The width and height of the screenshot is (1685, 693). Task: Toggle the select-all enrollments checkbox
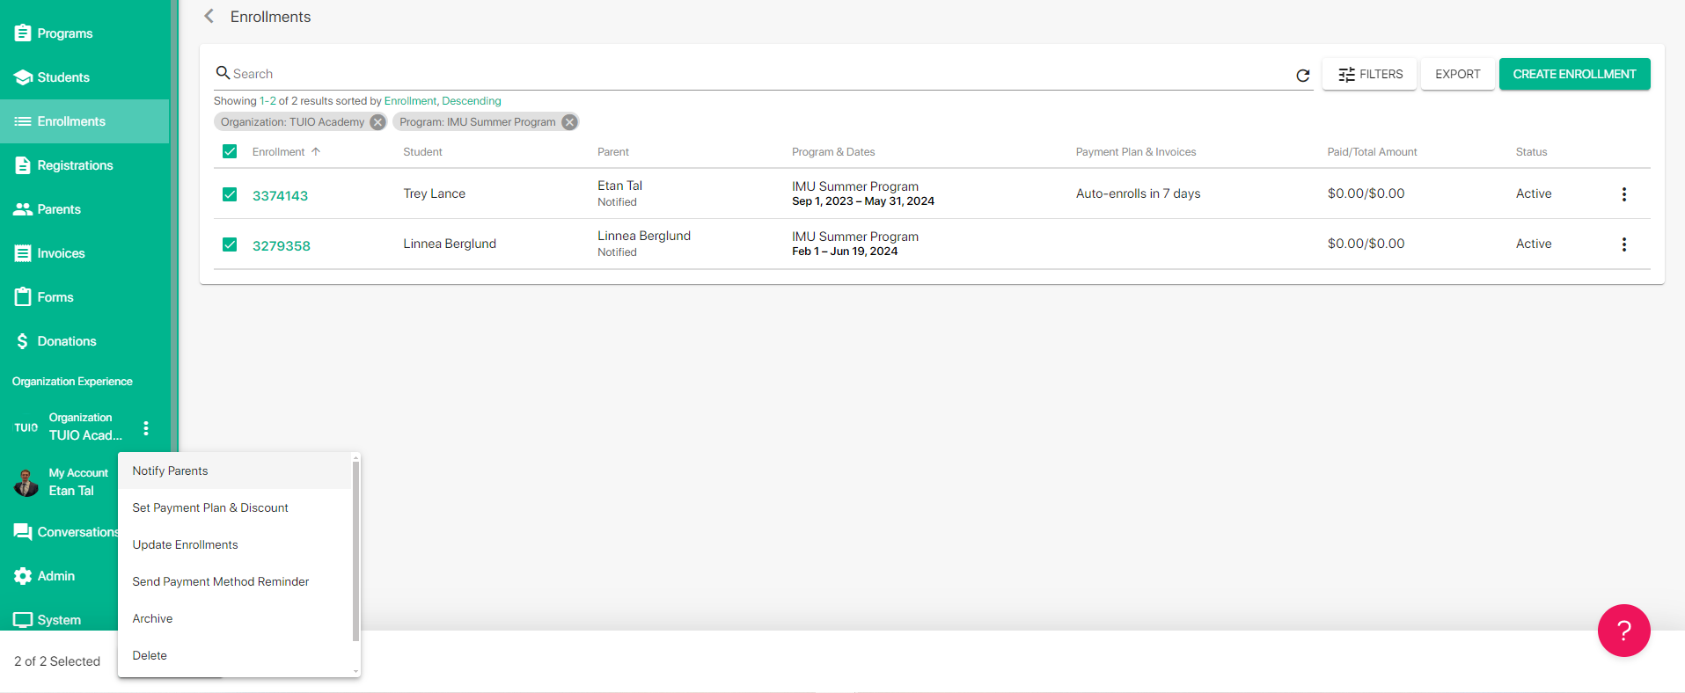pos(230,151)
